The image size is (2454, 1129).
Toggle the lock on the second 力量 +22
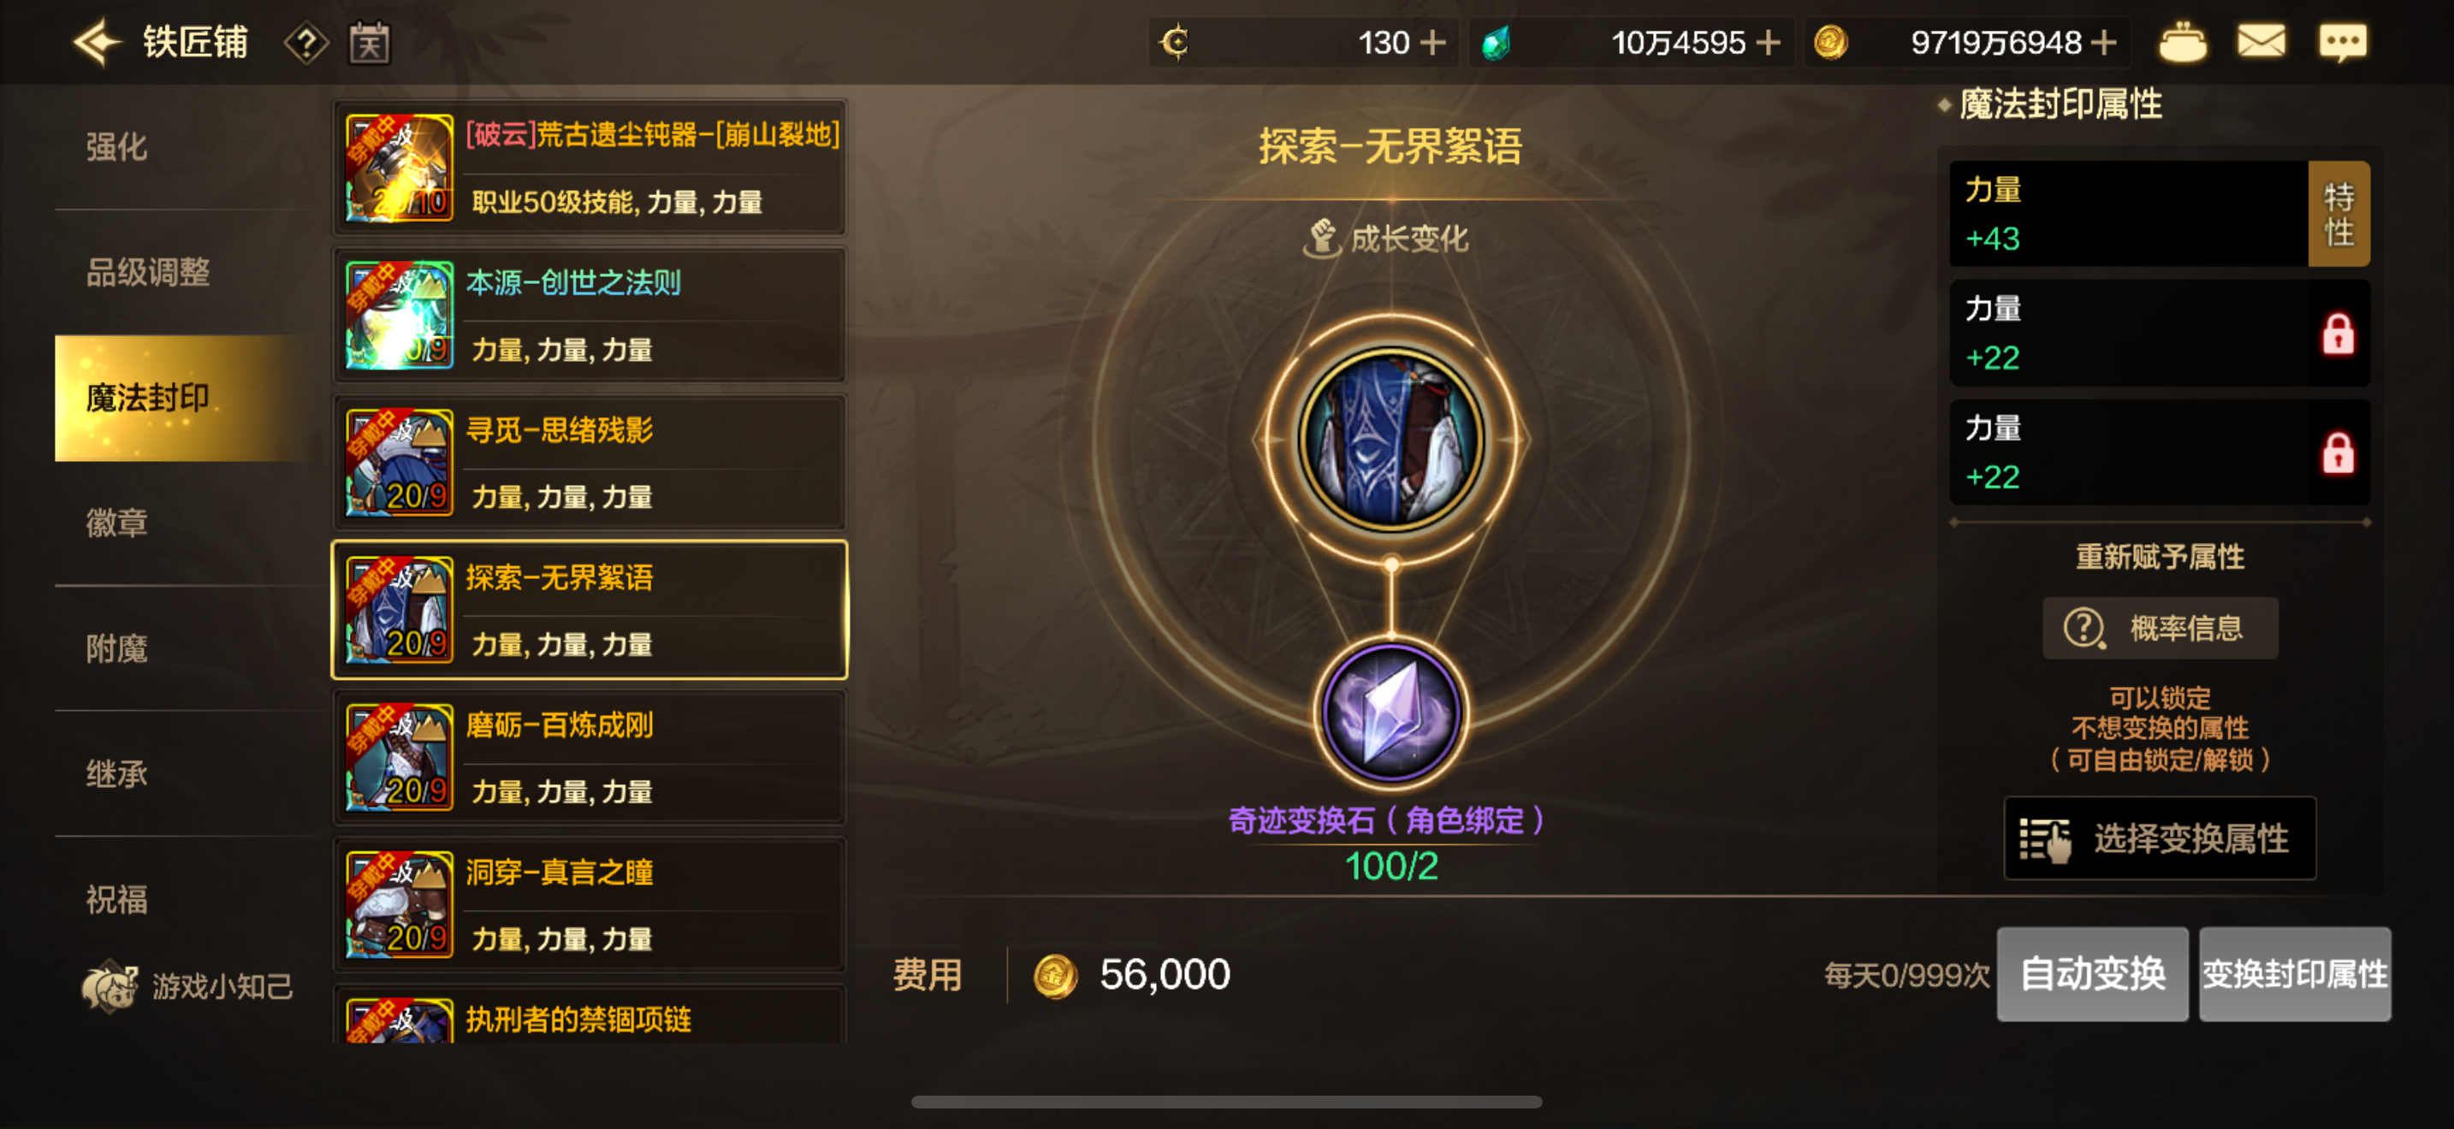(2338, 334)
